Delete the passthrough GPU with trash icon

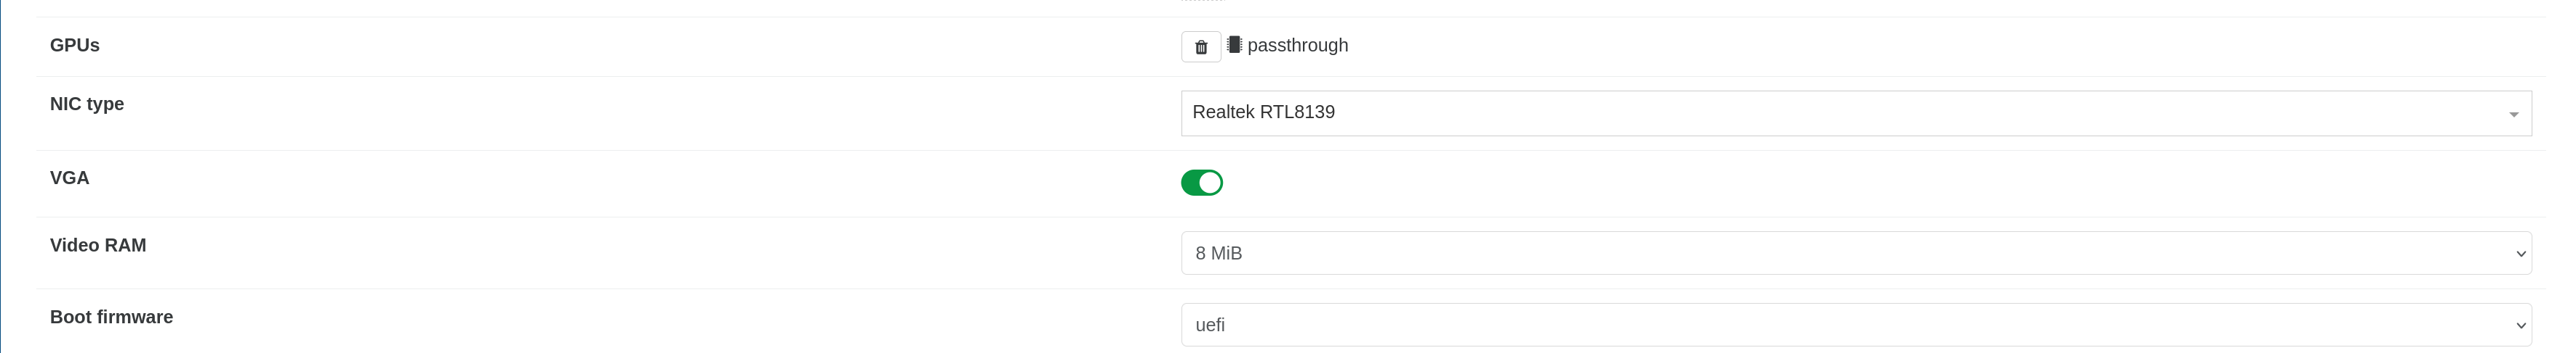tap(1200, 47)
